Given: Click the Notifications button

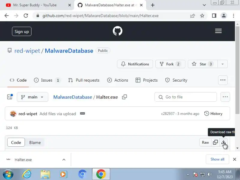Looking at the screenshot, I should coord(135,64).
